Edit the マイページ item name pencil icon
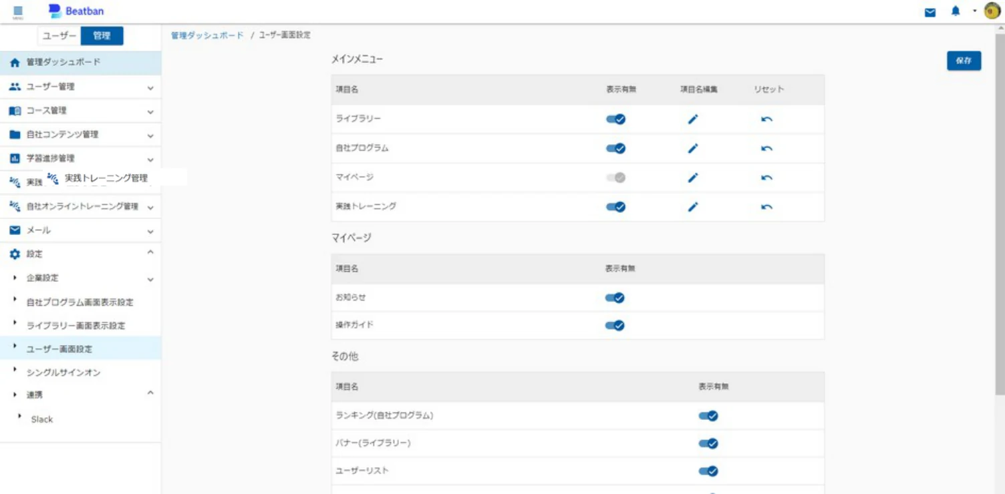1005x494 pixels. click(693, 178)
